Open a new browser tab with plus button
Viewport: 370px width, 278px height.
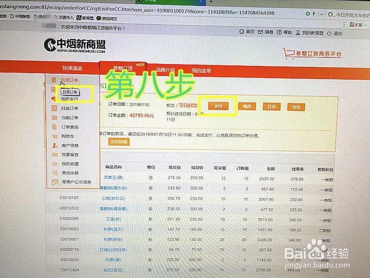(211, 1)
